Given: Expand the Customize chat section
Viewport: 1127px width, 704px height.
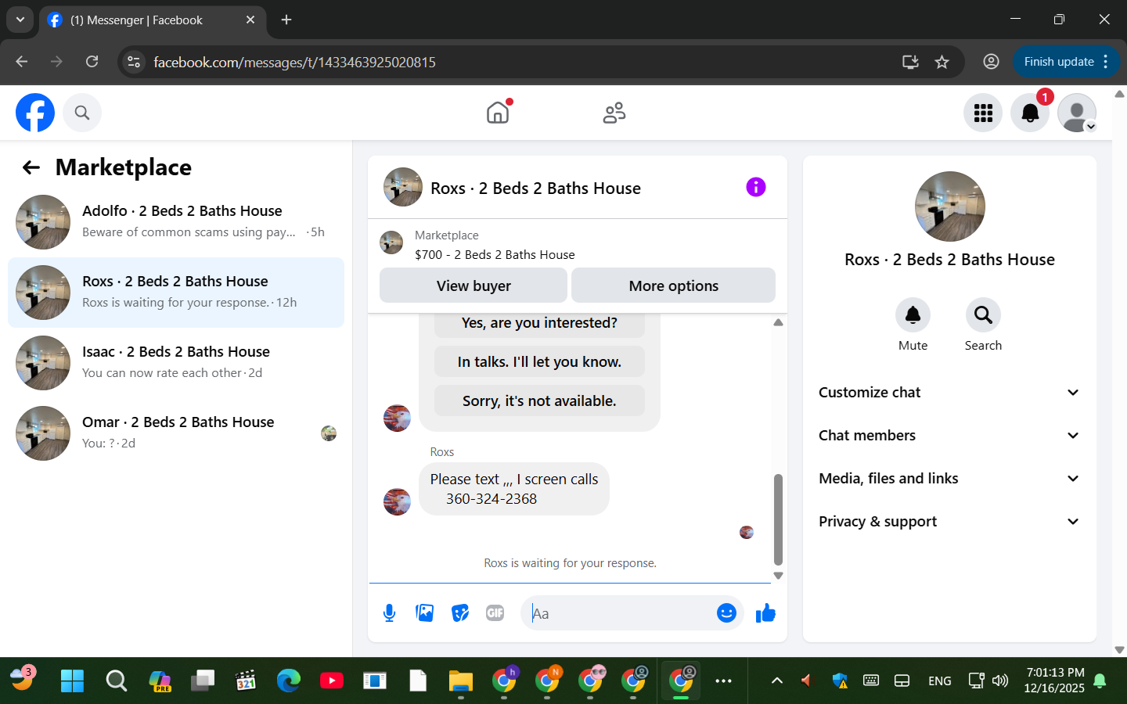Looking at the screenshot, I should coord(949,393).
